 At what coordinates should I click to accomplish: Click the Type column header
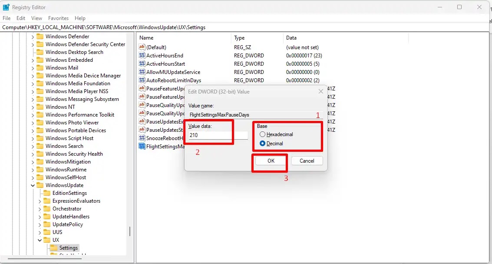[258, 38]
